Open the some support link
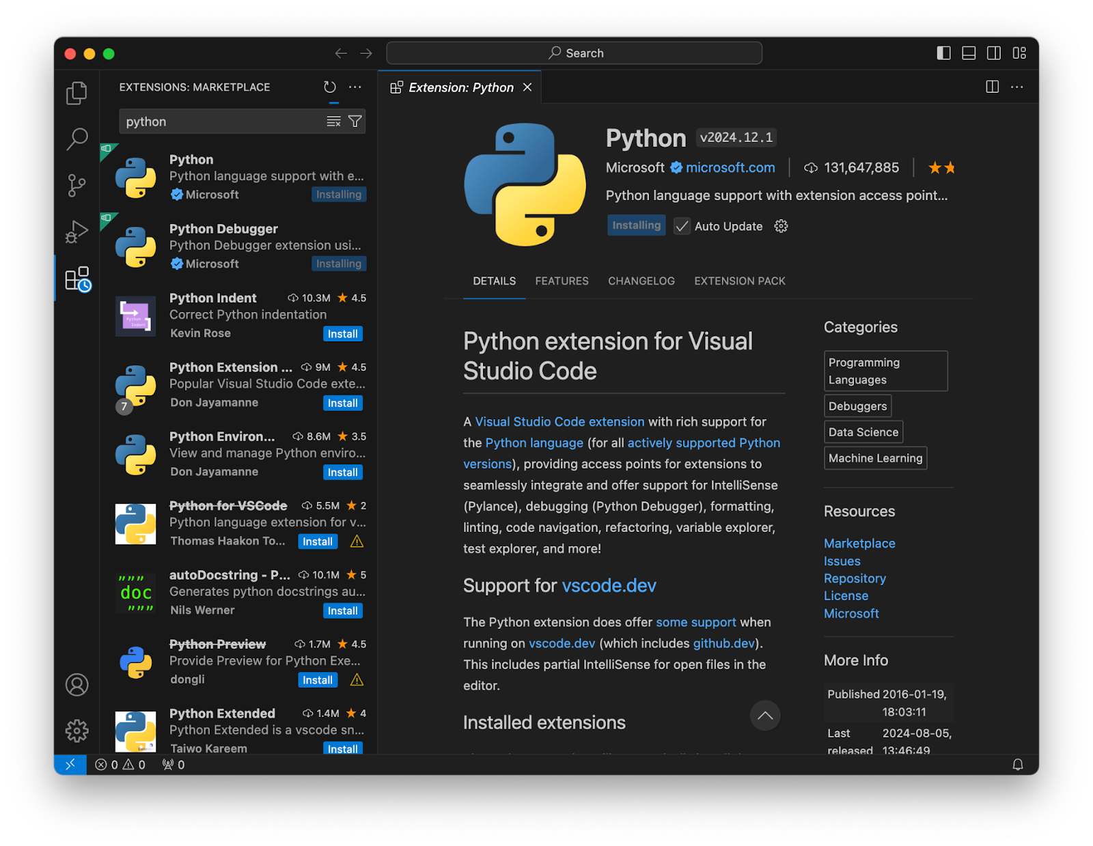Screen dimensions: 1093x846 pos(695,623)
